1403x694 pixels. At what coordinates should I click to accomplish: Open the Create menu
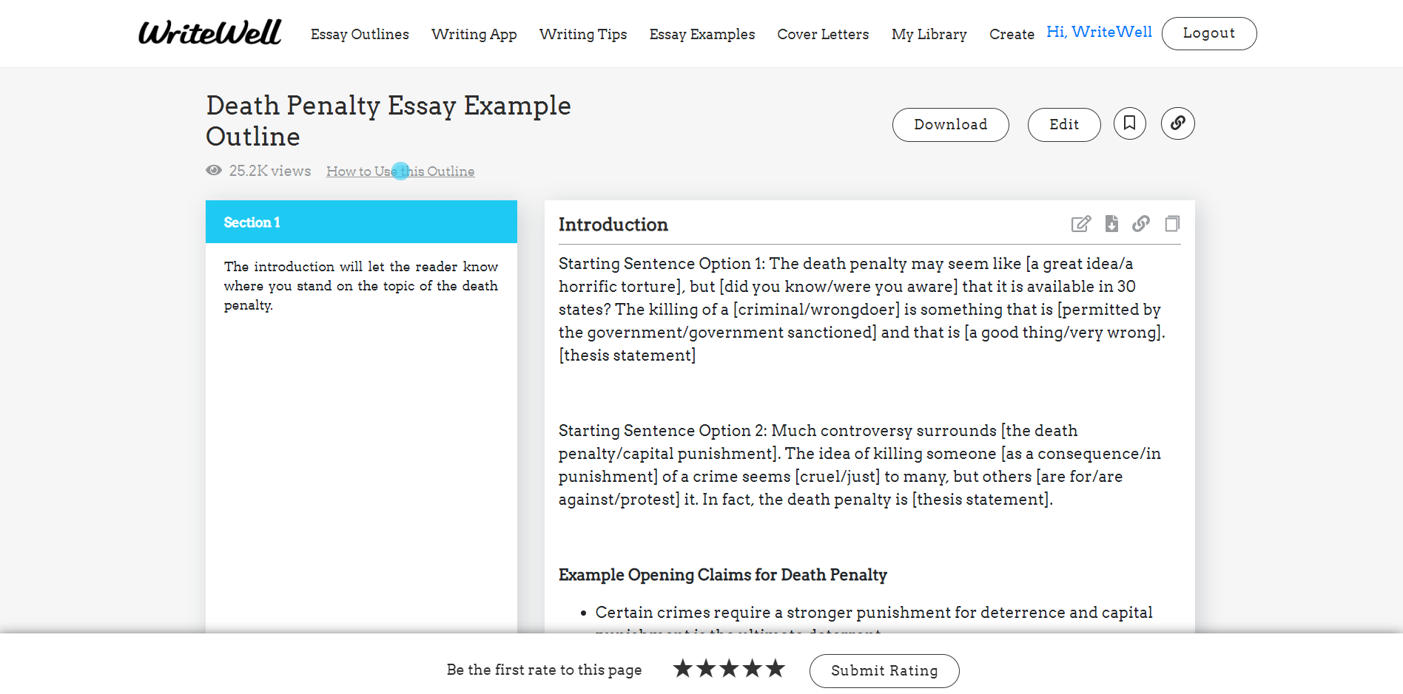coord(1012,35)
